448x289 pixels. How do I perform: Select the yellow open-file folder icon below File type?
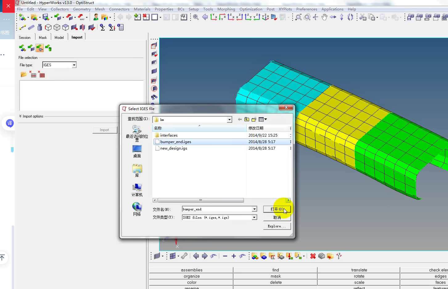click(23, 74)
